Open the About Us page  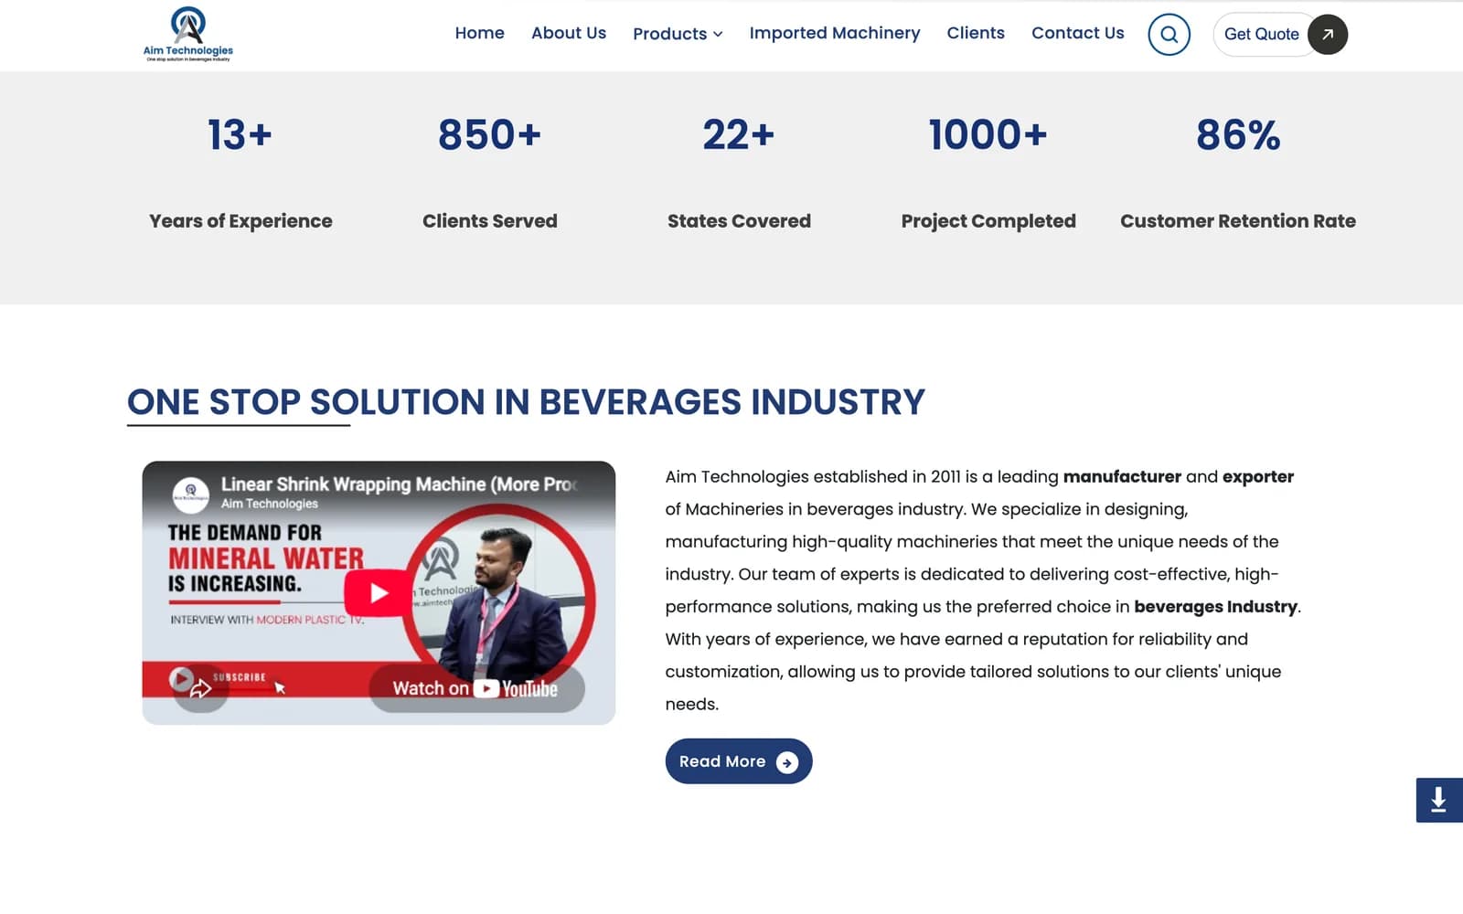[569, 33]
